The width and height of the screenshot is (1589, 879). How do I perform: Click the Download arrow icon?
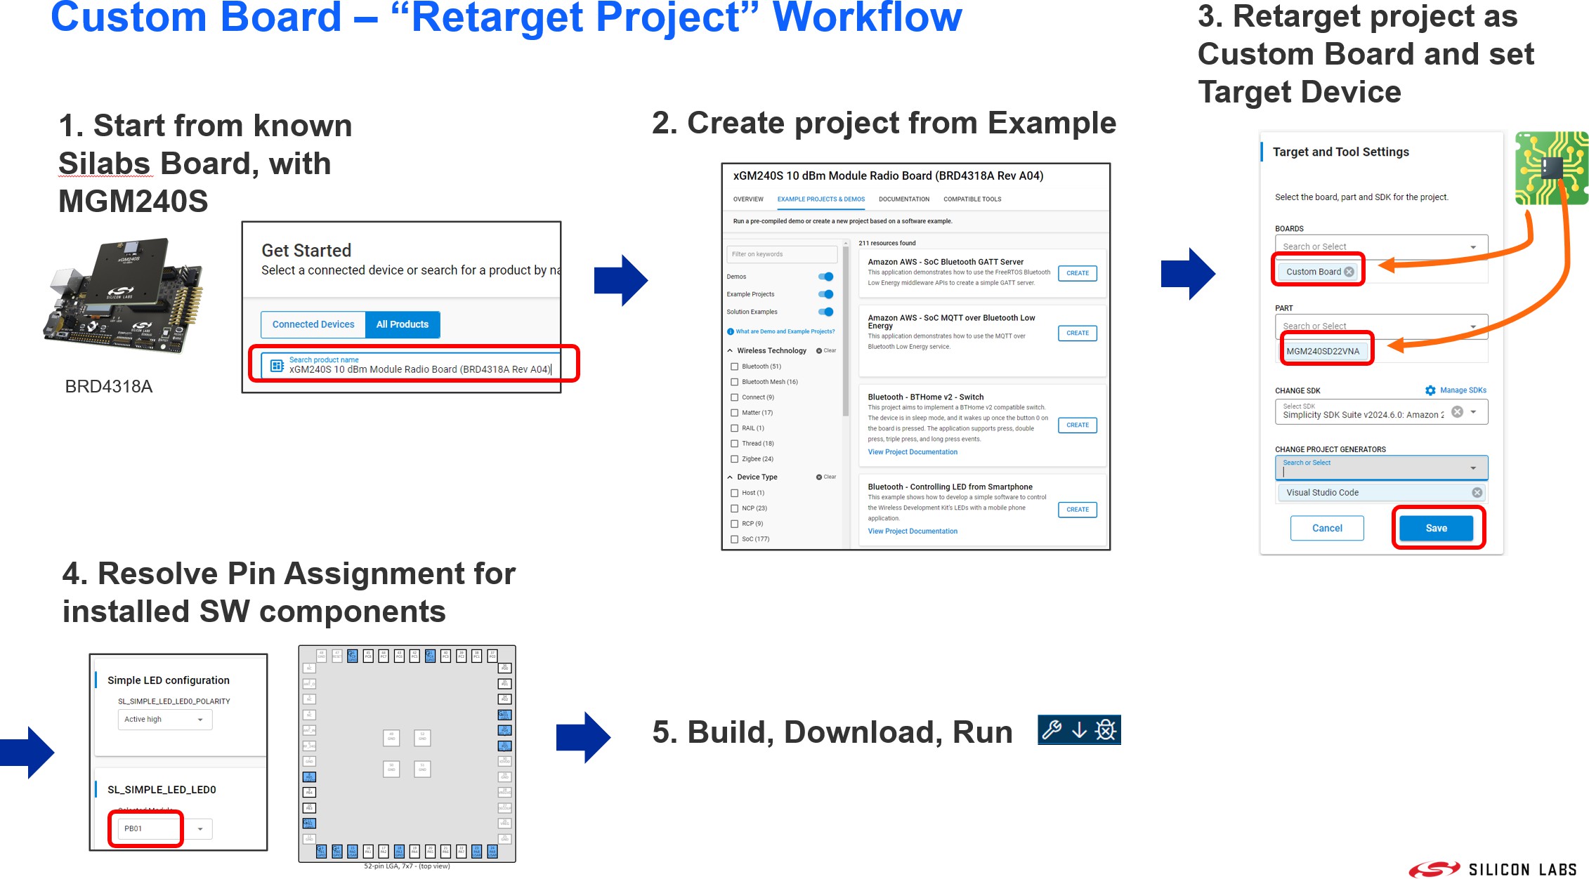click(x=1079, y=730)
